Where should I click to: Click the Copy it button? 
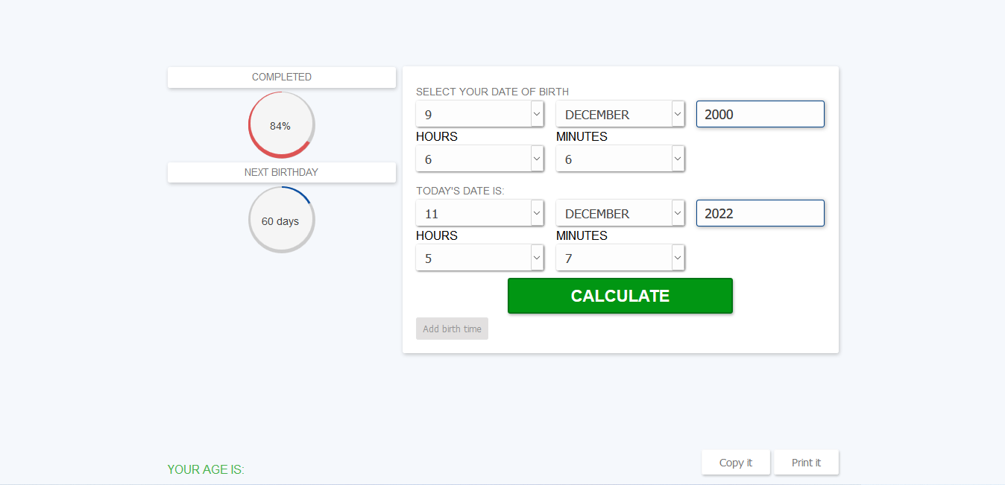pos(736,463)
